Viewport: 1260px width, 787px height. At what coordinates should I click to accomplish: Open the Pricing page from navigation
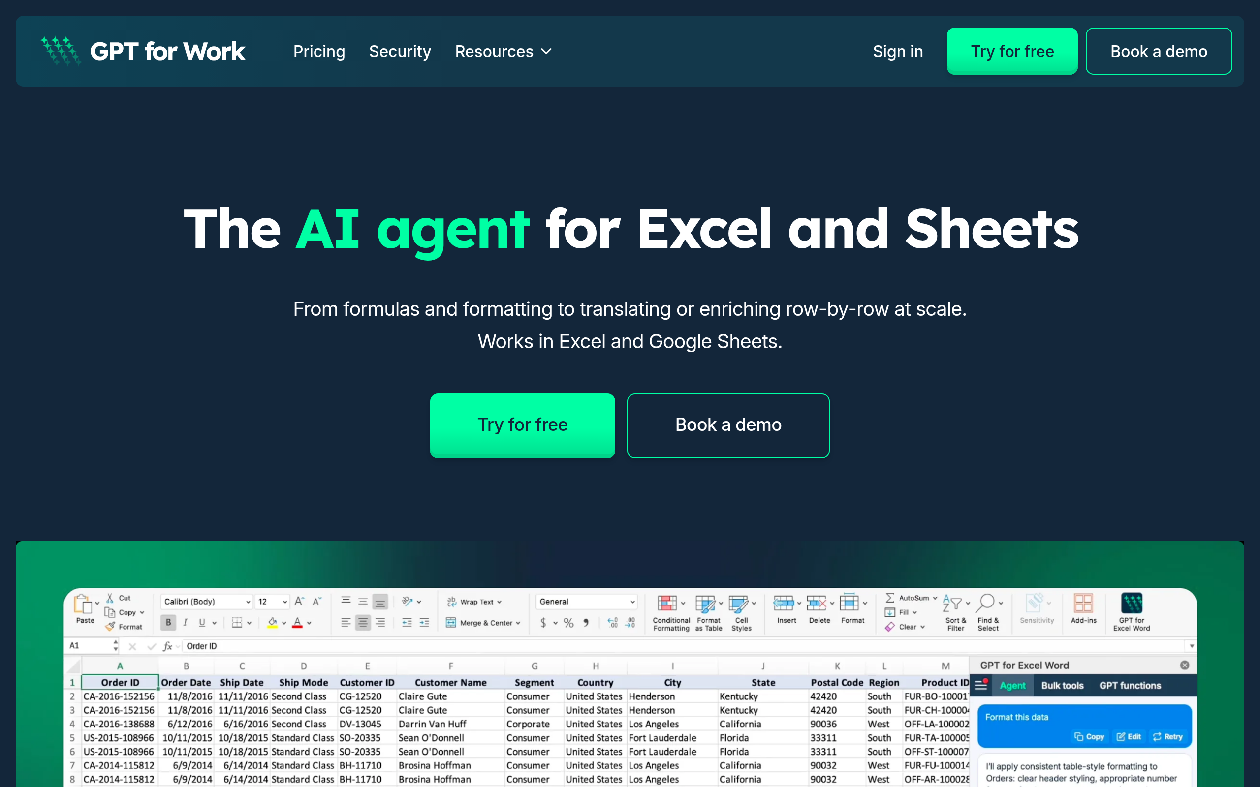point(318,52)
